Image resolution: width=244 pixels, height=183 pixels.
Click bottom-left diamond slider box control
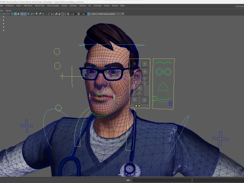coord(135,100)
